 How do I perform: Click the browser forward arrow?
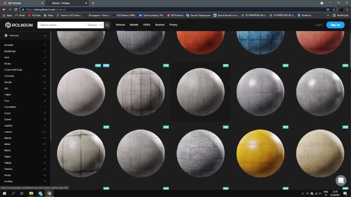(10, 9)
